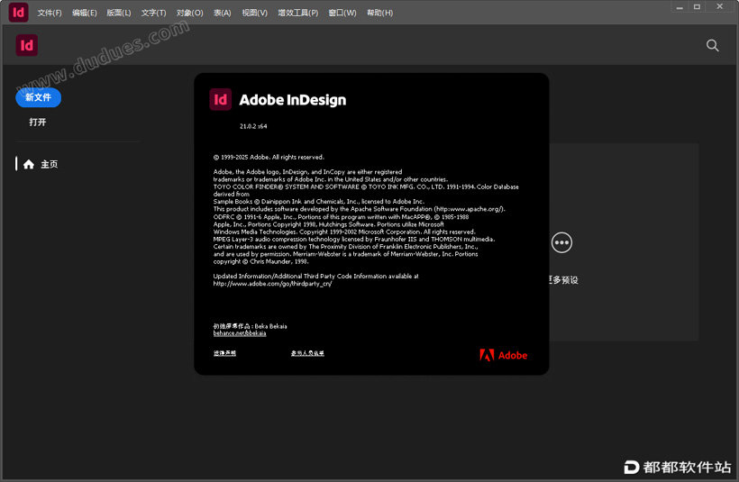Click the red Adobe logo in the dialog
The height and width of the screenshot is (482, 739).
[504, 355]
